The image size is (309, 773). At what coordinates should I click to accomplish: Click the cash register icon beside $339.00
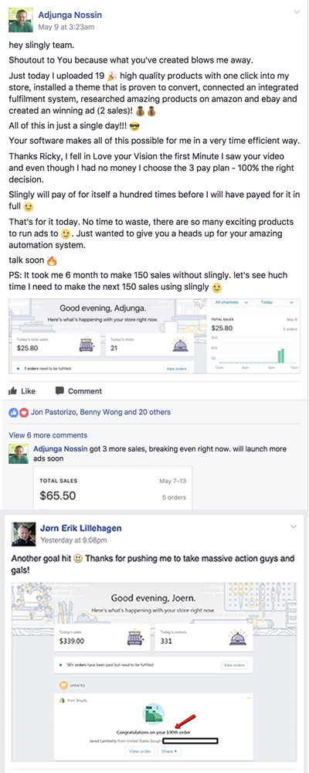click(135, 638)
